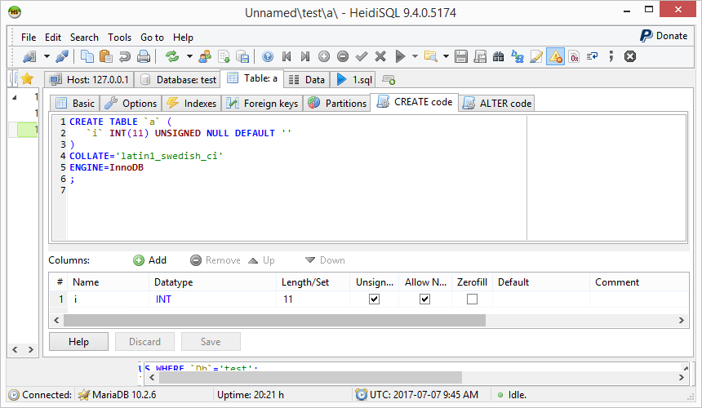Toggle Allow NULL checkbox for column i

point(424,299)
